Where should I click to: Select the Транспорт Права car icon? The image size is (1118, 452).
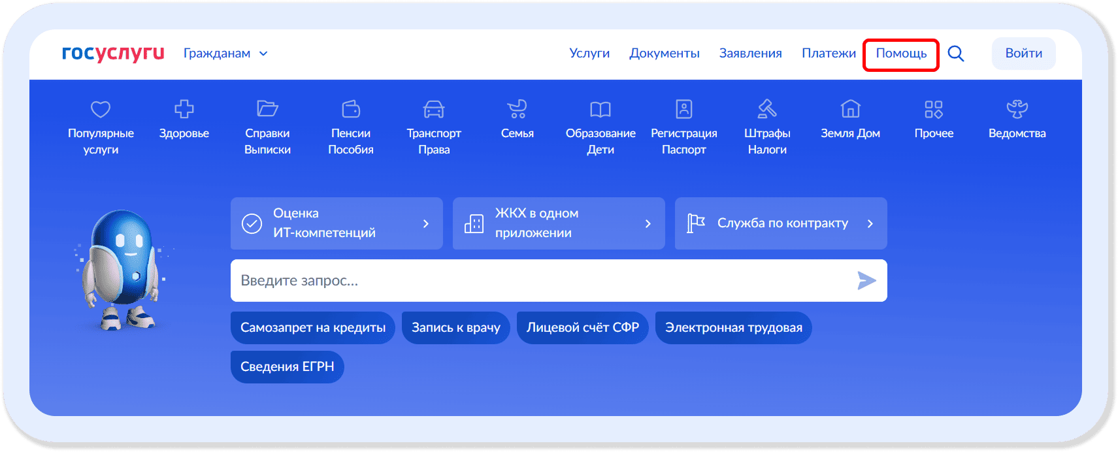[x=434, y=109]
